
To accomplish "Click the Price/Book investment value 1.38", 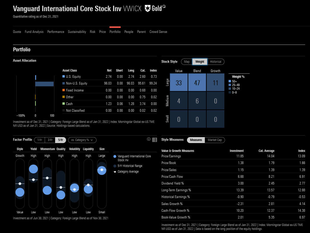I will [241, 163].
